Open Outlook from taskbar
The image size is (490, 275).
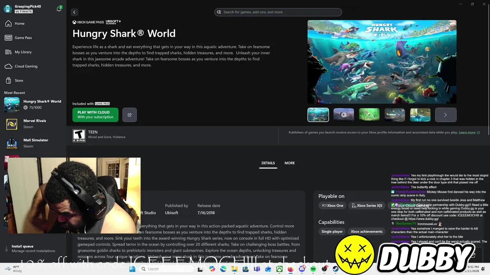point(268,269)
